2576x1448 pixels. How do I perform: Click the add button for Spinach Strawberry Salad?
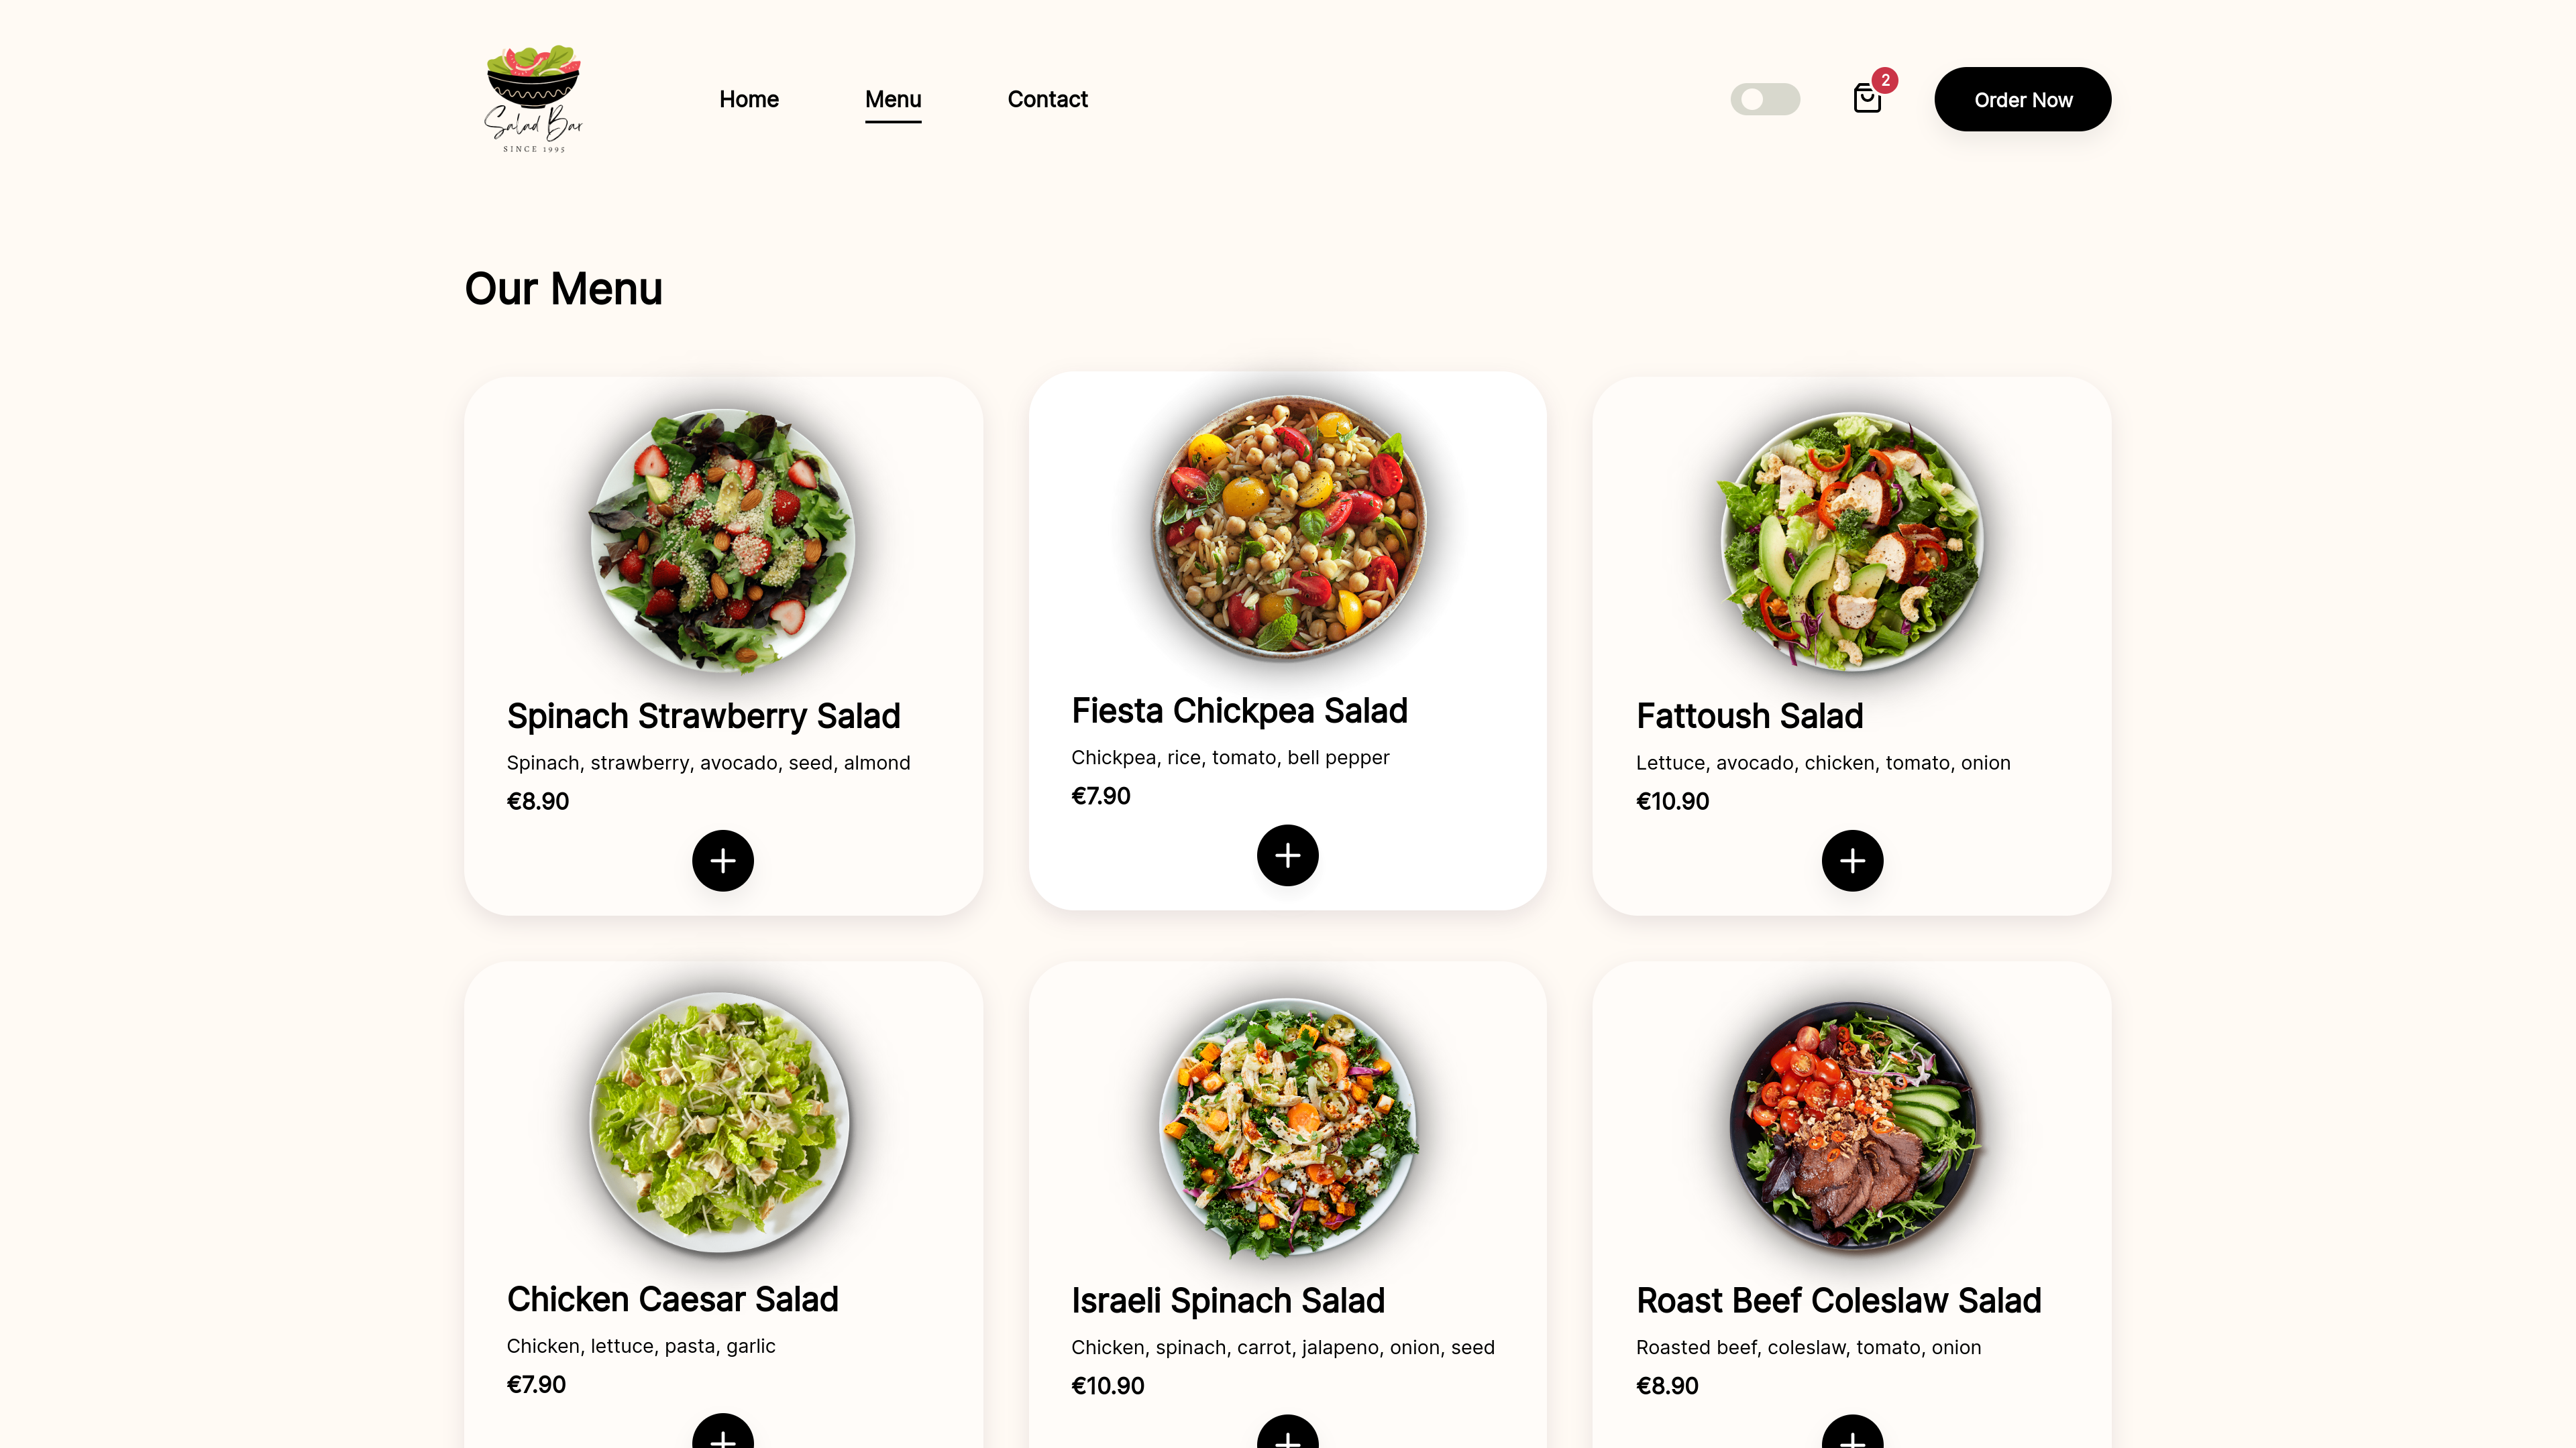pos(722,859)
